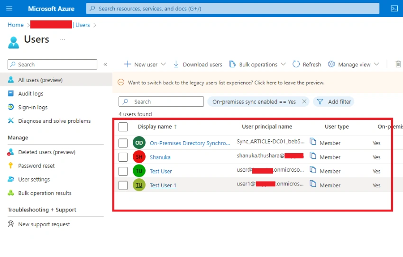This screenshot has width=403, height=257.
Task: Copy Shanuka's user principal name
Action: [313, 156]
